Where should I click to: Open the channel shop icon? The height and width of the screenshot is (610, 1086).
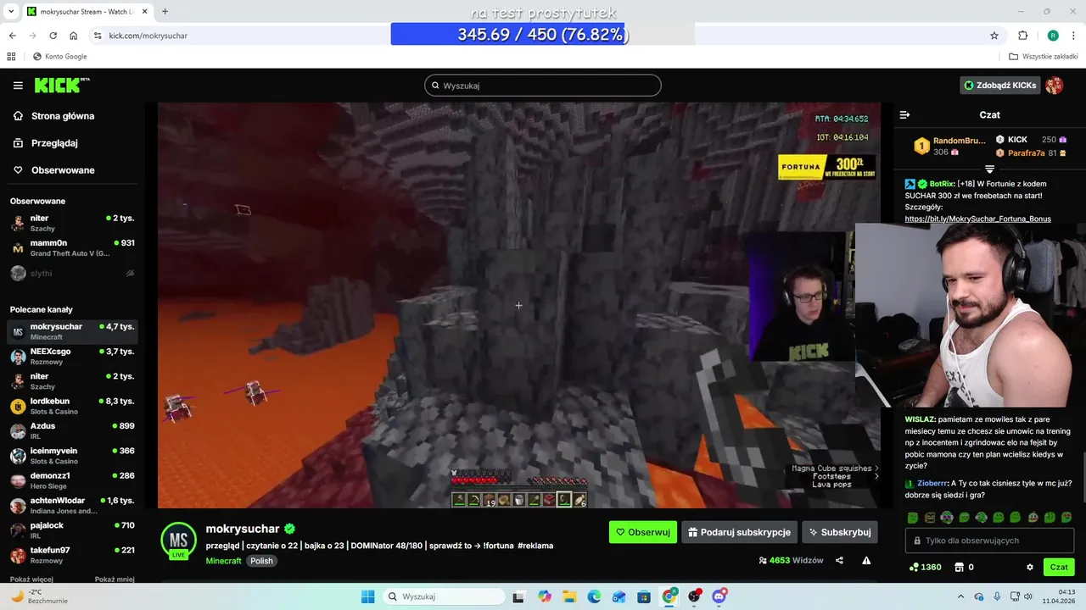(x=960, y=567)
